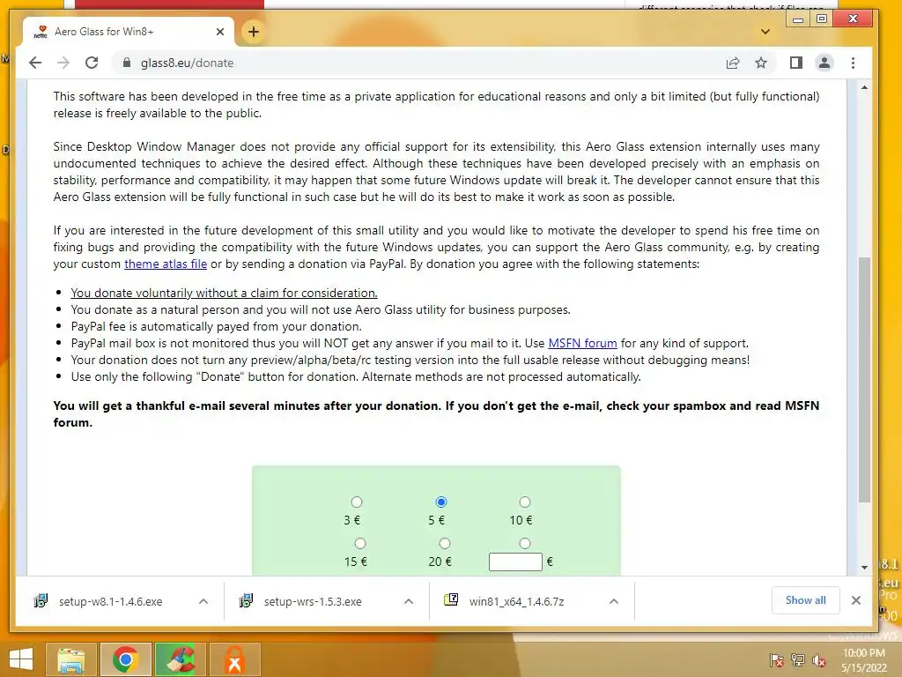Click the Chrome taskbar icon

click(125, 659)
